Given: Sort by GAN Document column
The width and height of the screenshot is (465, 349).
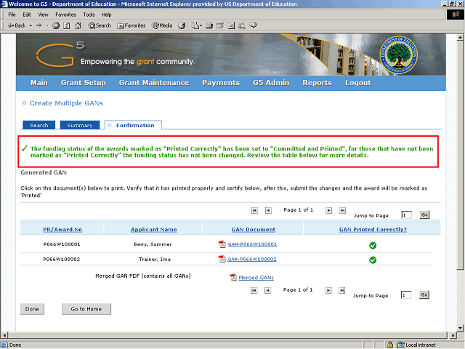Looking at the screenshot, I should (x=254, y=230).
